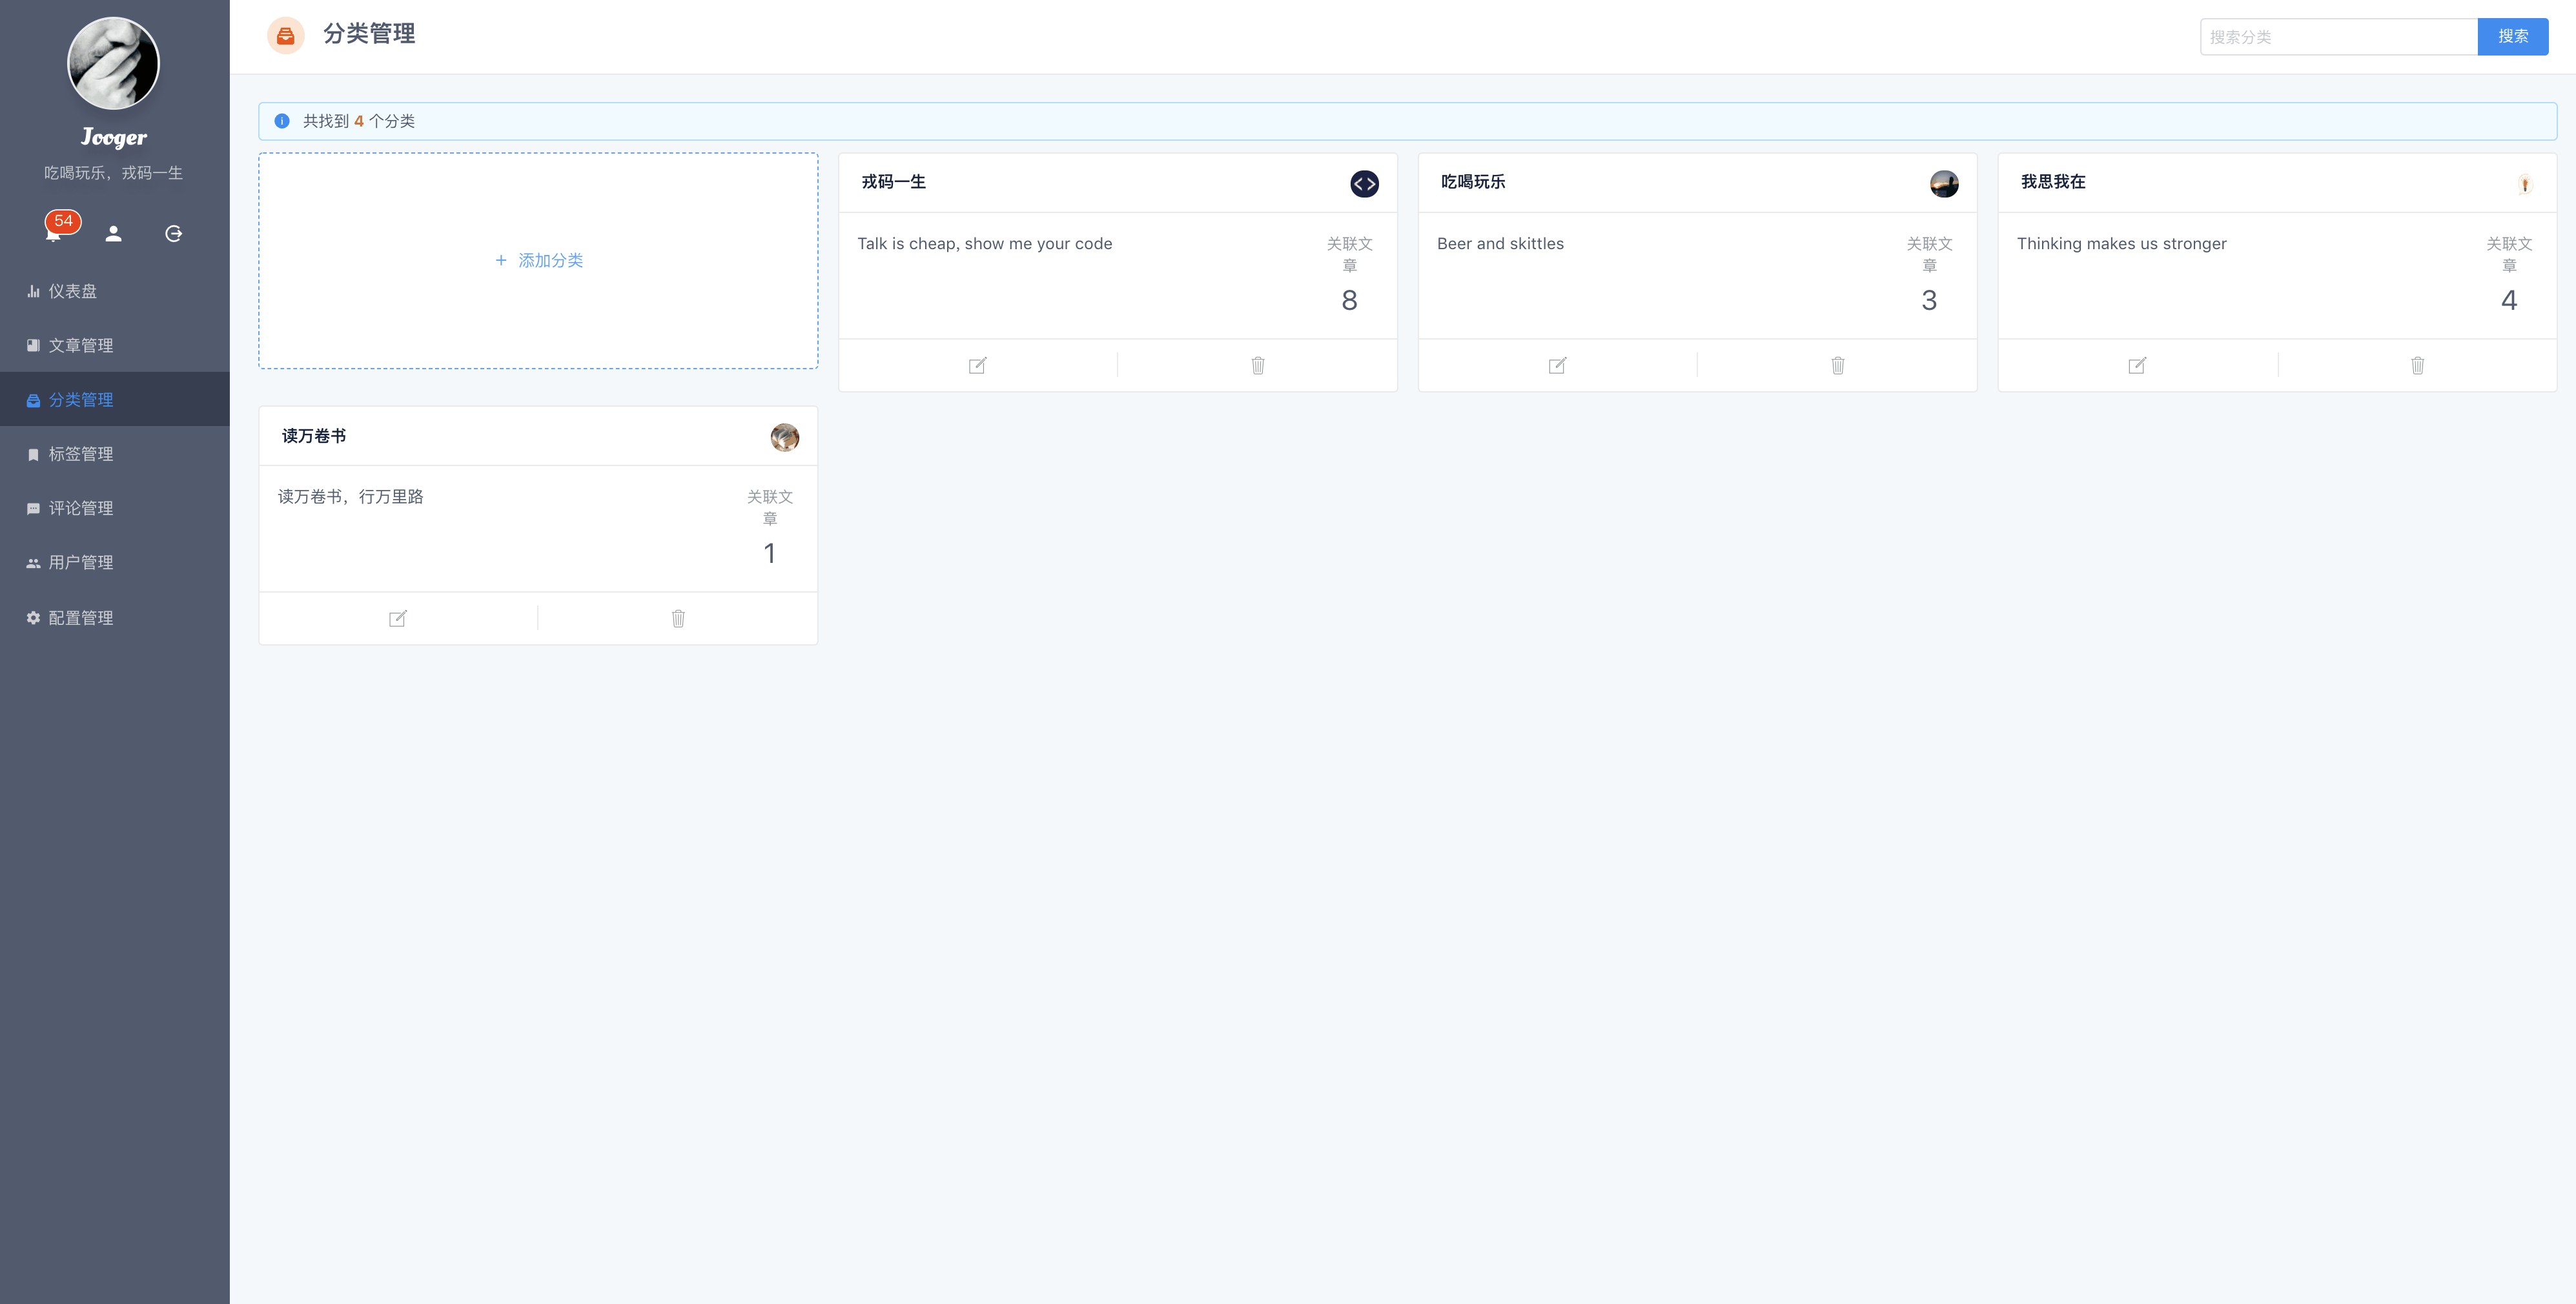The image size is (2576, 1304).
Task: Open the user profile icon in sidebar
Action: coord(114,233)
